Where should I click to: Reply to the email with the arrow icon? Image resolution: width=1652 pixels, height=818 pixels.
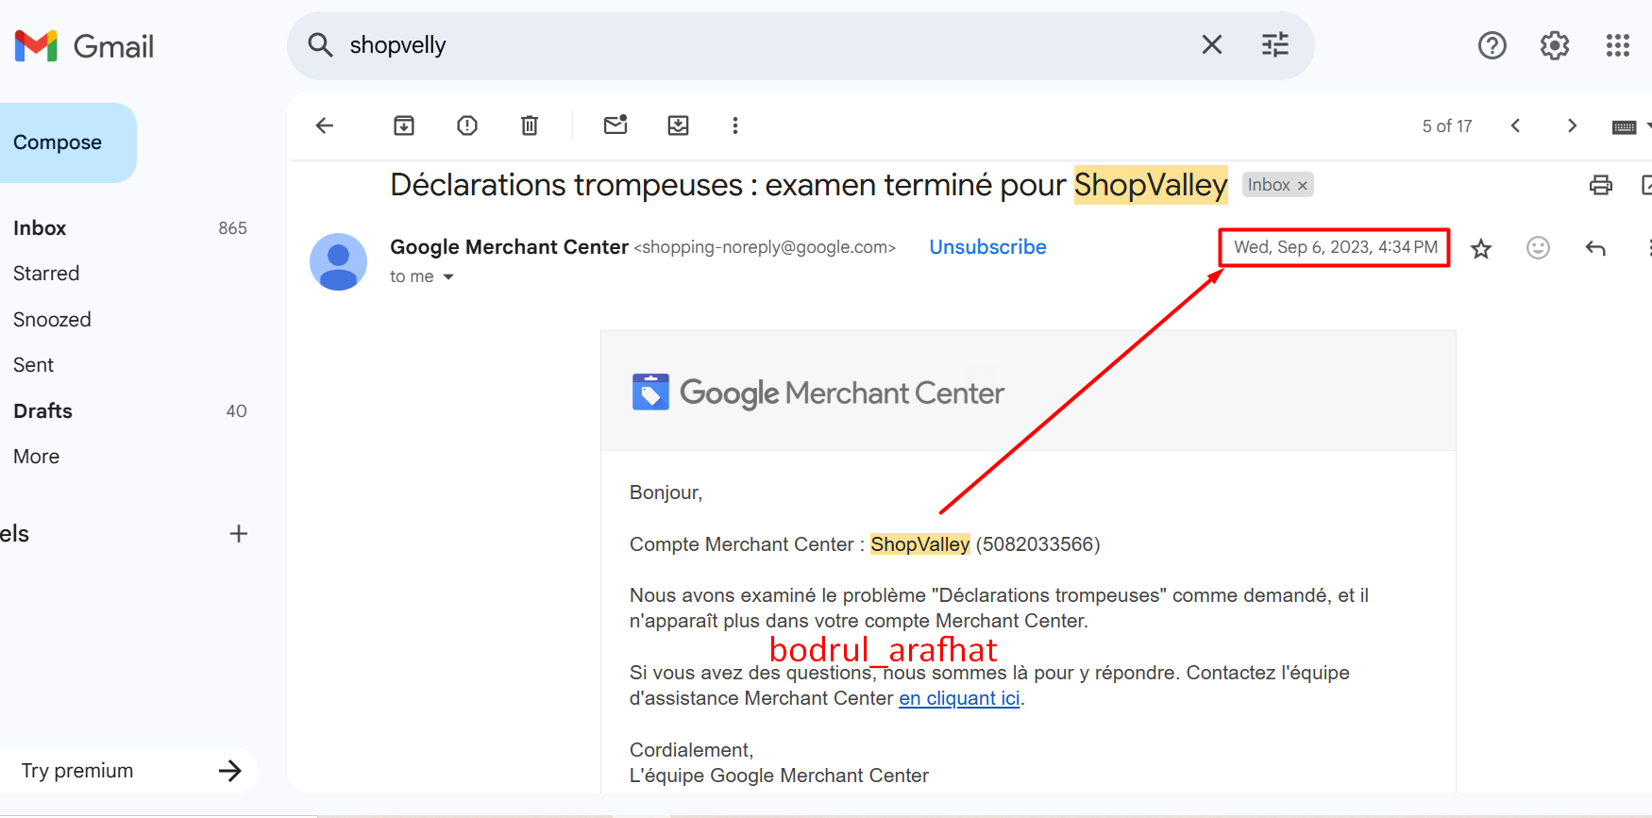tap(1595, 248)
